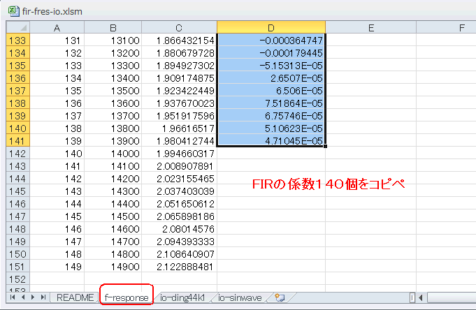Select row header 152

[18, 279]
